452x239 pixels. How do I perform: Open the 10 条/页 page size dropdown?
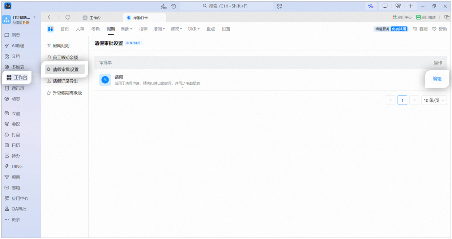pos(434,100)
